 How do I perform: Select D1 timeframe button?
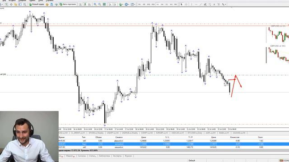point(167,4)
